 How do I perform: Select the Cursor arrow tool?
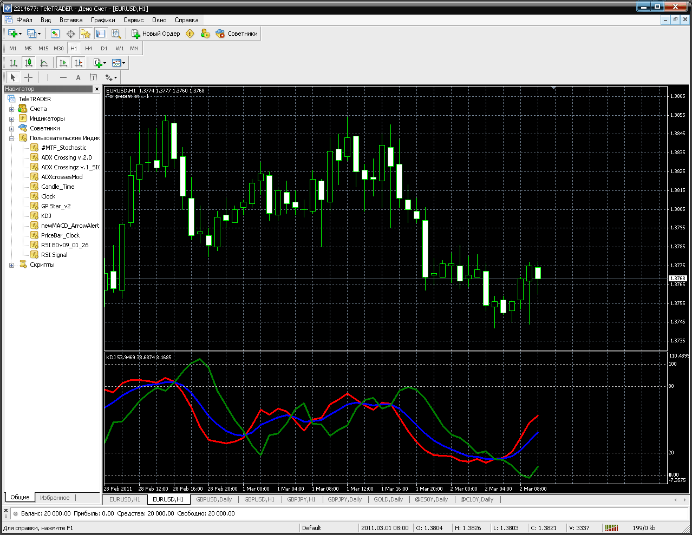click(x=13, y=77)
